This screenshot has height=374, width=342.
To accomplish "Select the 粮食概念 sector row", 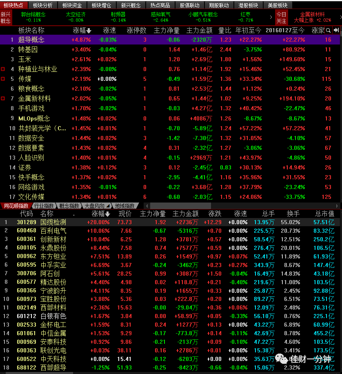I will pyautogui.click(x=170, y=89).
